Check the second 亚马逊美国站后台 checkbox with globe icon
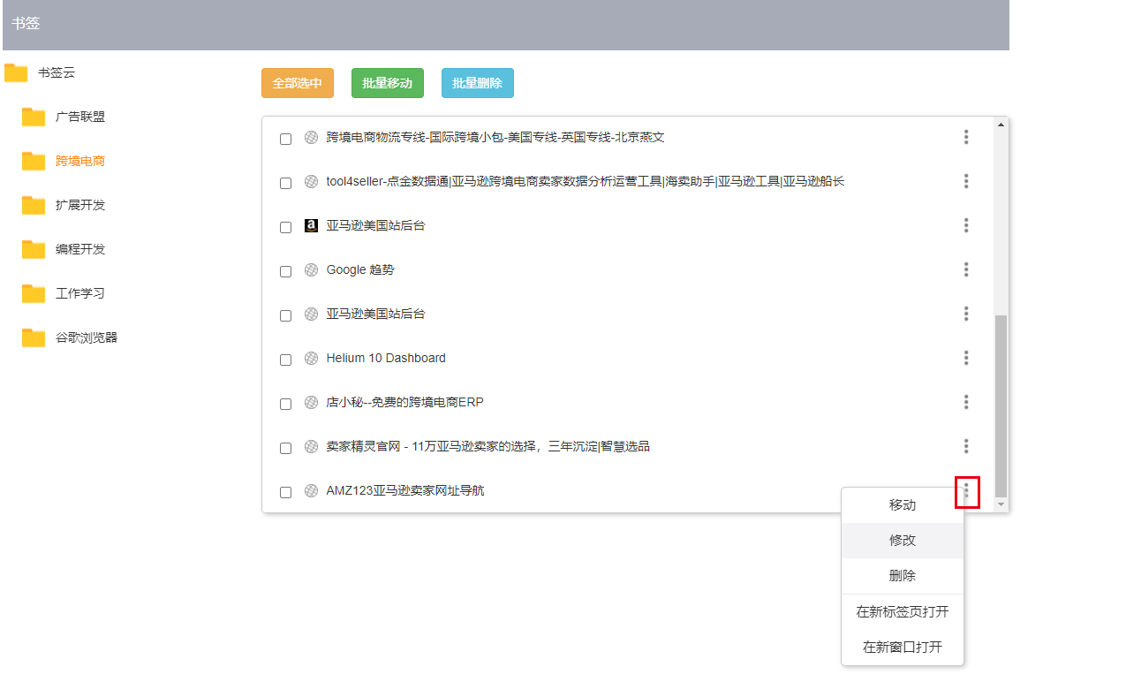This screenshot has height=697, width=1126. (285, 315)
